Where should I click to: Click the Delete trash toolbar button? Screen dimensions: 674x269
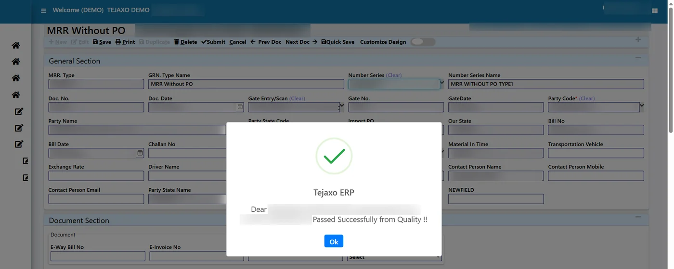[185, 42]
